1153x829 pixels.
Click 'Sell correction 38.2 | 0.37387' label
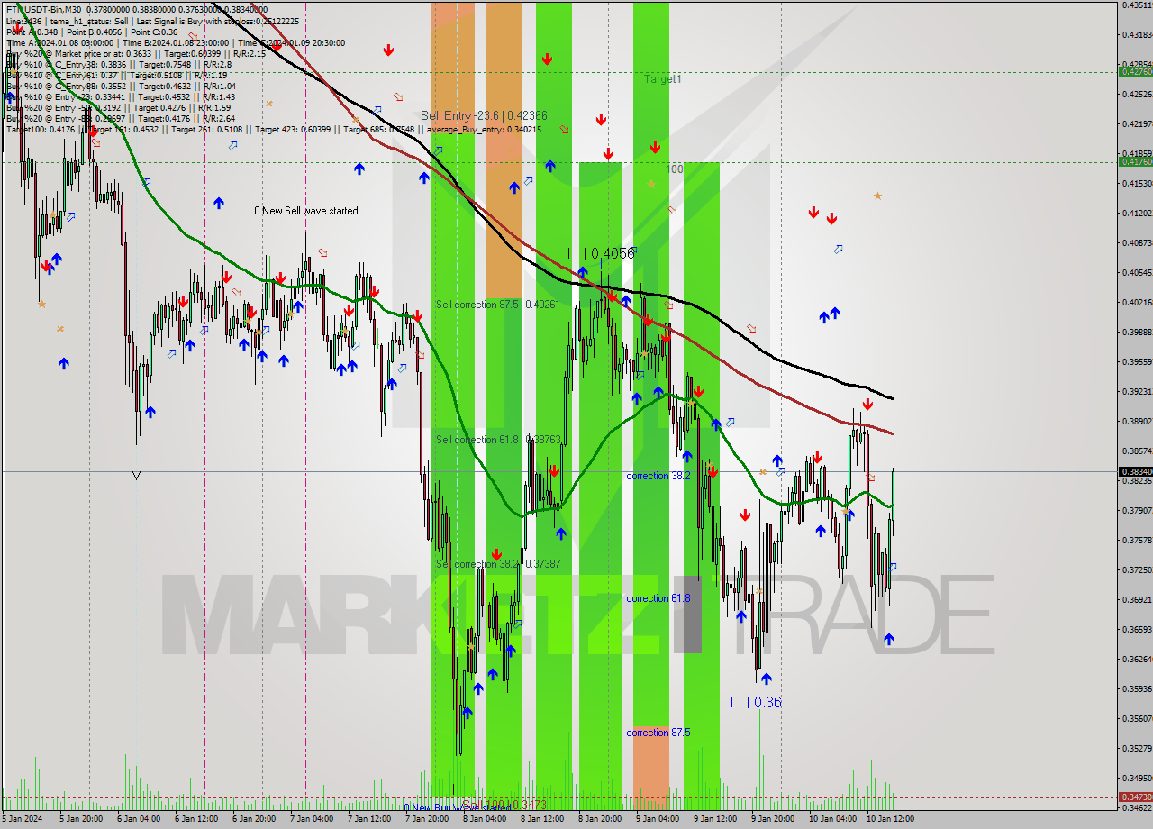[498, 564]
